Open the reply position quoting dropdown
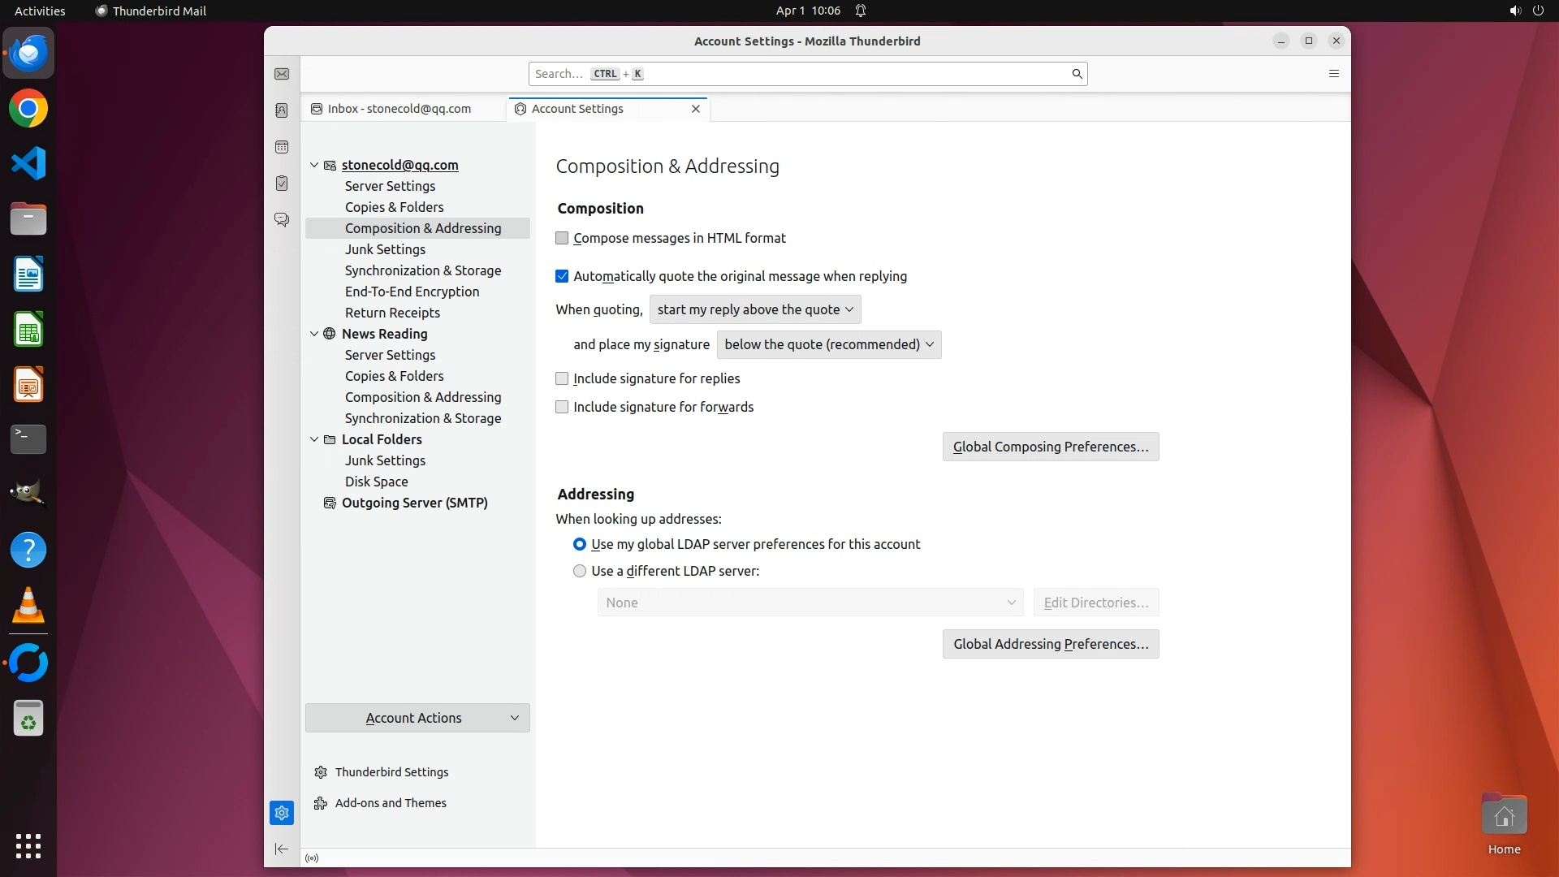 click(x=754, y=309)
